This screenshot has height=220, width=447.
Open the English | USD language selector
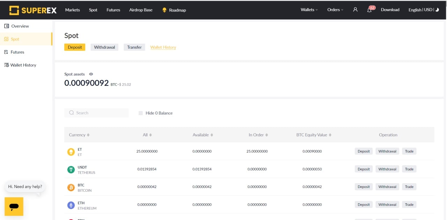421,10
